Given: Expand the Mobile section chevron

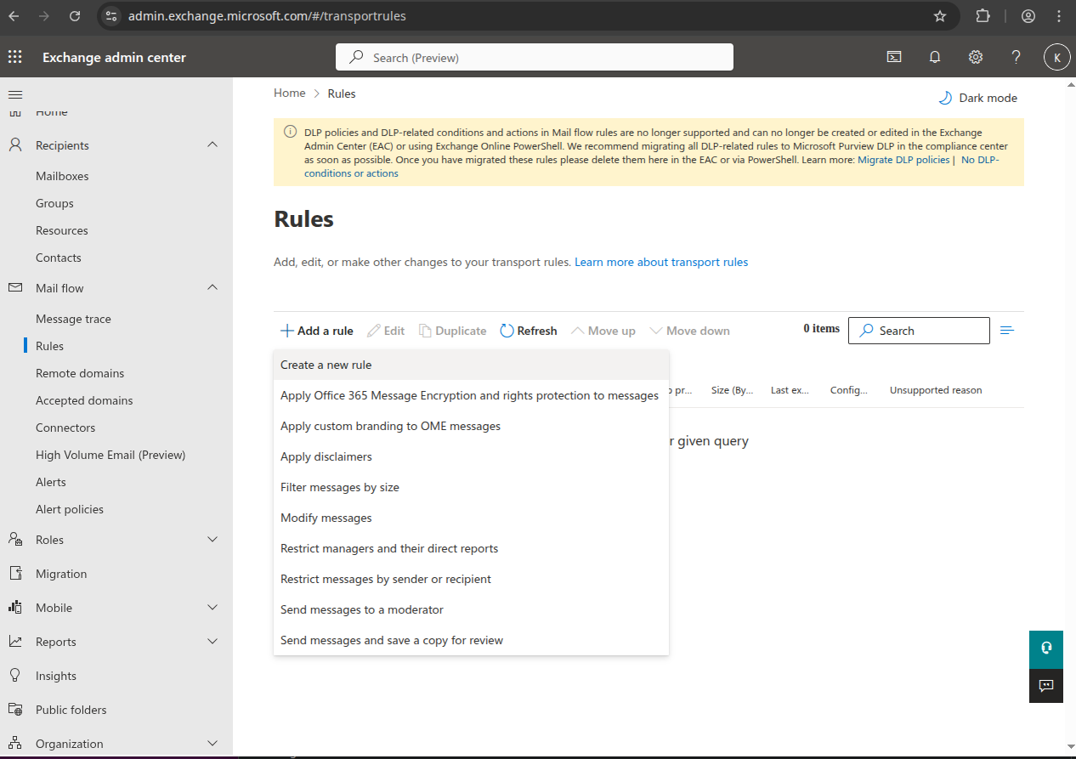Looking at the screenshot, I should click(212, 608).
